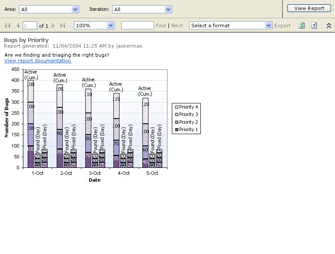Click the View Report button
Image resolution: width=335 pixels, height=254 pixels.
pos(309,8)
